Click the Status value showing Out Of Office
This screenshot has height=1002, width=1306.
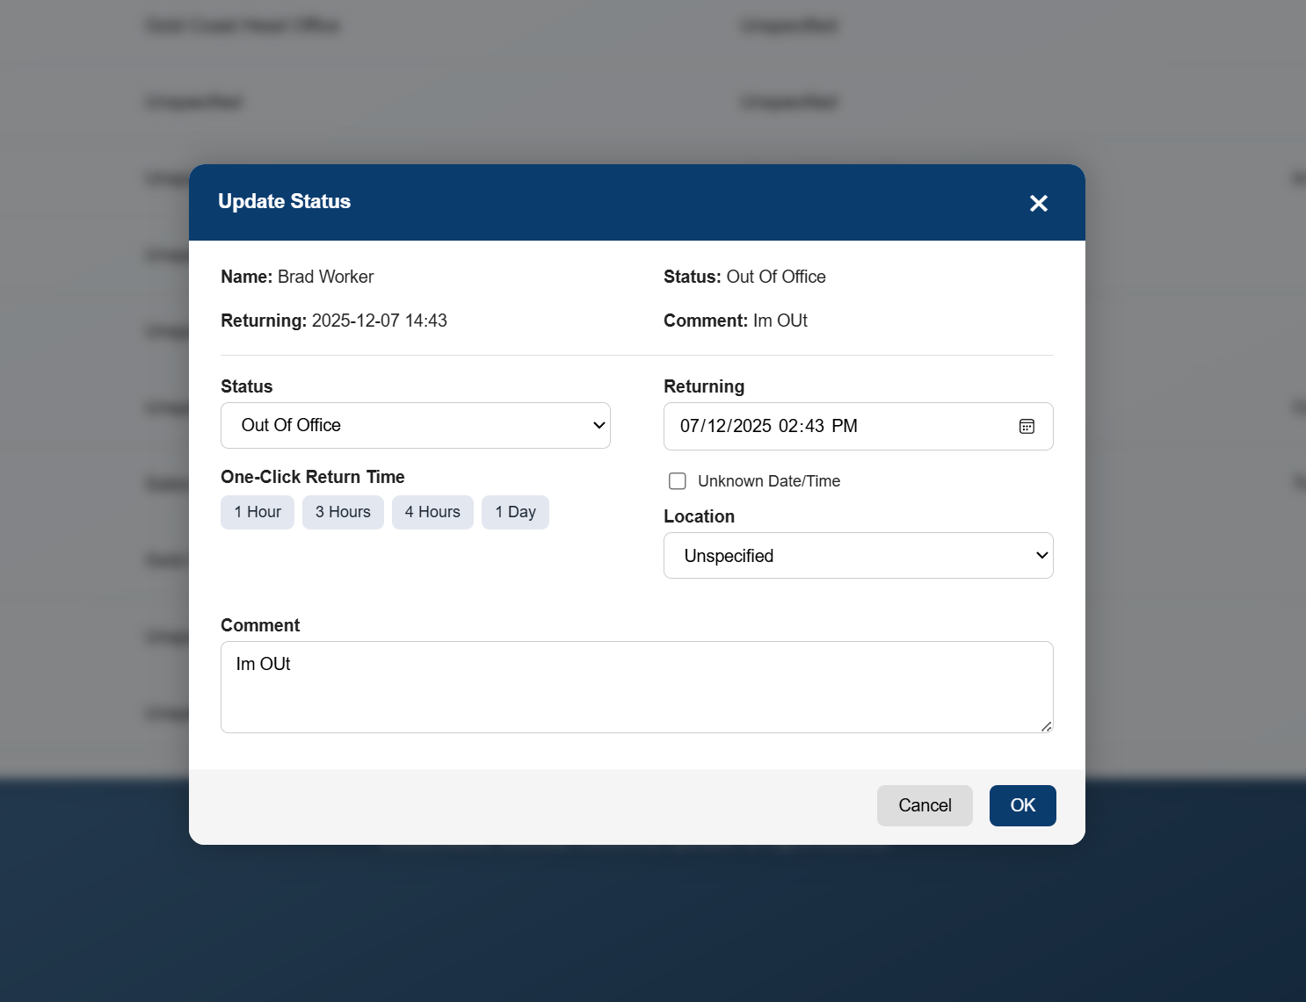(415, 425)
